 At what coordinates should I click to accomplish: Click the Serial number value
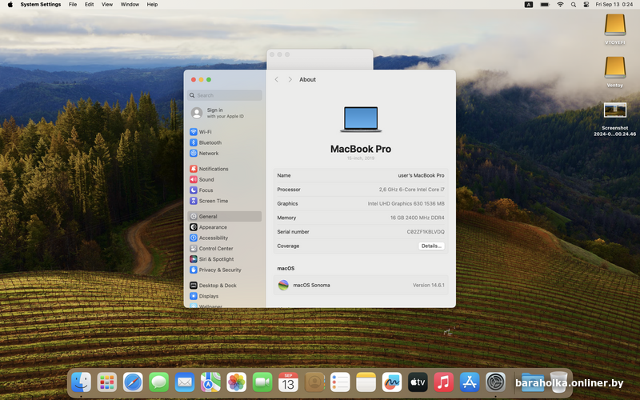coord(426,231)
